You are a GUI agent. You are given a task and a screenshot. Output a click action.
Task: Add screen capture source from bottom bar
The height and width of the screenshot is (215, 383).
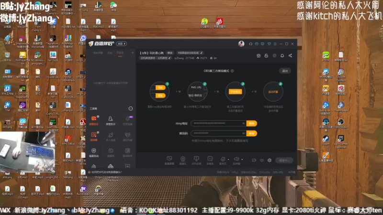click(169, 161)
